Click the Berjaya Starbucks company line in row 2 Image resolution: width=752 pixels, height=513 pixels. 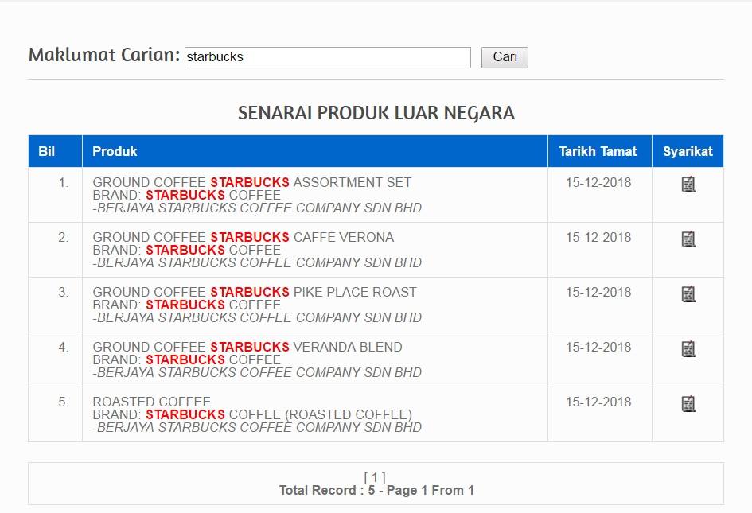click(257, 262)
